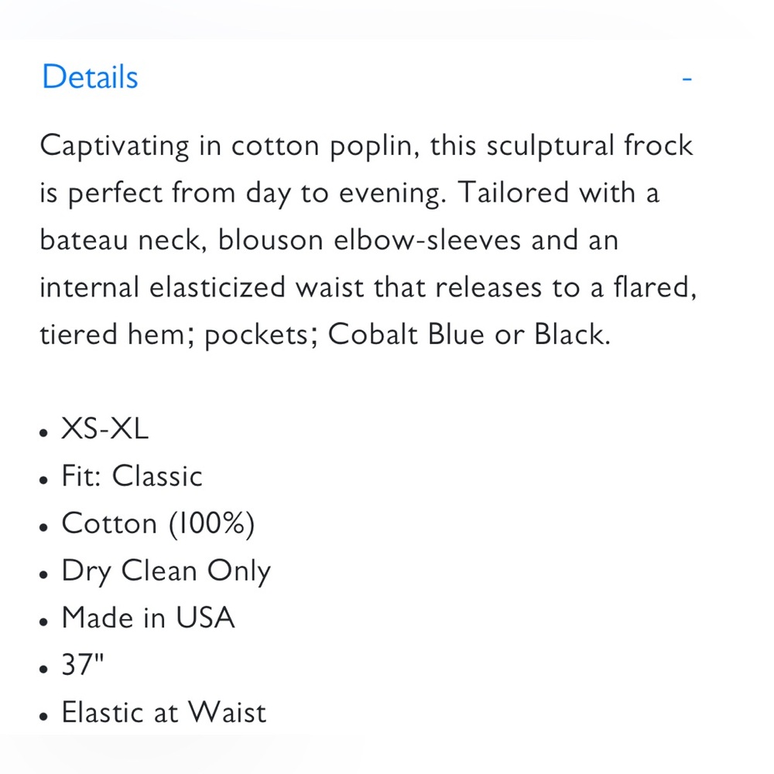This screenshot has width=774, height=774.
Task: Click the word Black ending the description
Action: (x=570, y=334)
